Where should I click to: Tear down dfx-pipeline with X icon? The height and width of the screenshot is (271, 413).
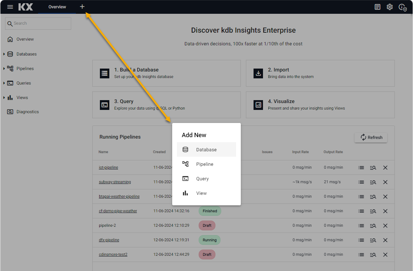pos(385,240)
